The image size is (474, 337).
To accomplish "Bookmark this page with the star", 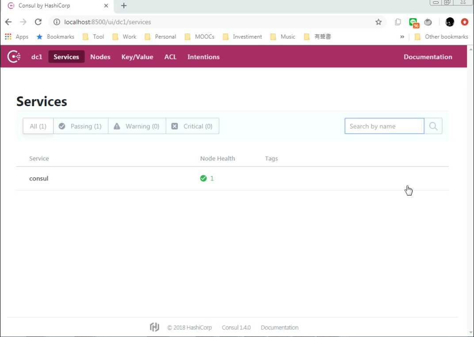I will [x=378, y=22].
